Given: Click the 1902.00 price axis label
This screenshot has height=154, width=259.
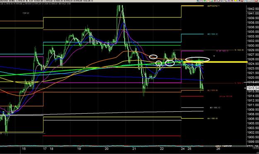Looking at the screenshot, I should [x=253, y=132].
